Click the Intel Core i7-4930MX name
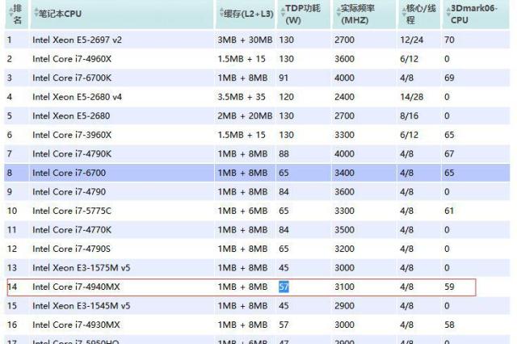Screen dimensions: 517x344 coord(76,325)
